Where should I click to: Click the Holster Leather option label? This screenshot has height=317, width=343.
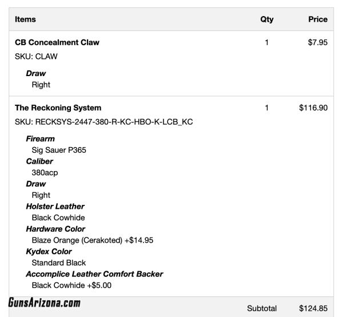pyautogui.click(x=55, y=206)
